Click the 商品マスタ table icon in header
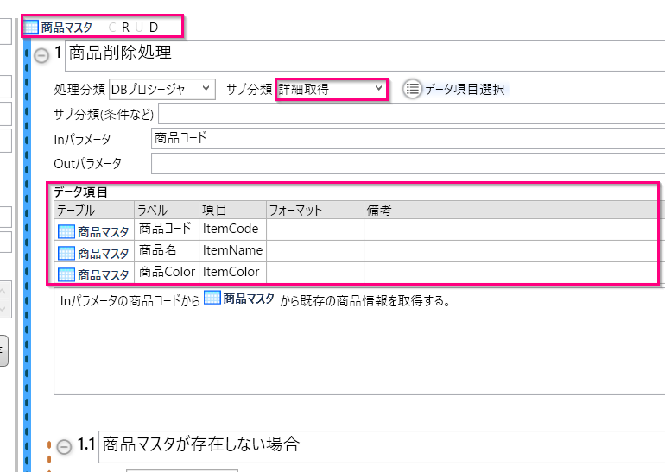Image resolution: width=665 pixels, height=472 pixels. coord(32,27)
